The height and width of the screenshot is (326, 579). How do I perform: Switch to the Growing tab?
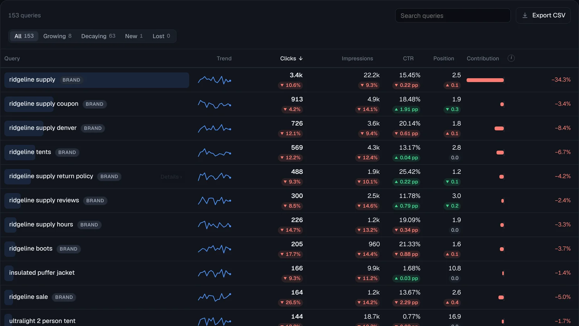click(57, 36)
